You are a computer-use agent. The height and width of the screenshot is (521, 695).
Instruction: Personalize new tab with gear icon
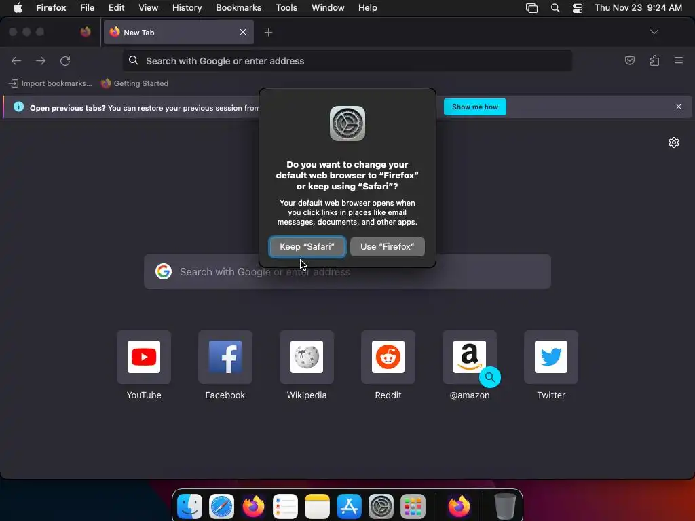tap(674, 142)
